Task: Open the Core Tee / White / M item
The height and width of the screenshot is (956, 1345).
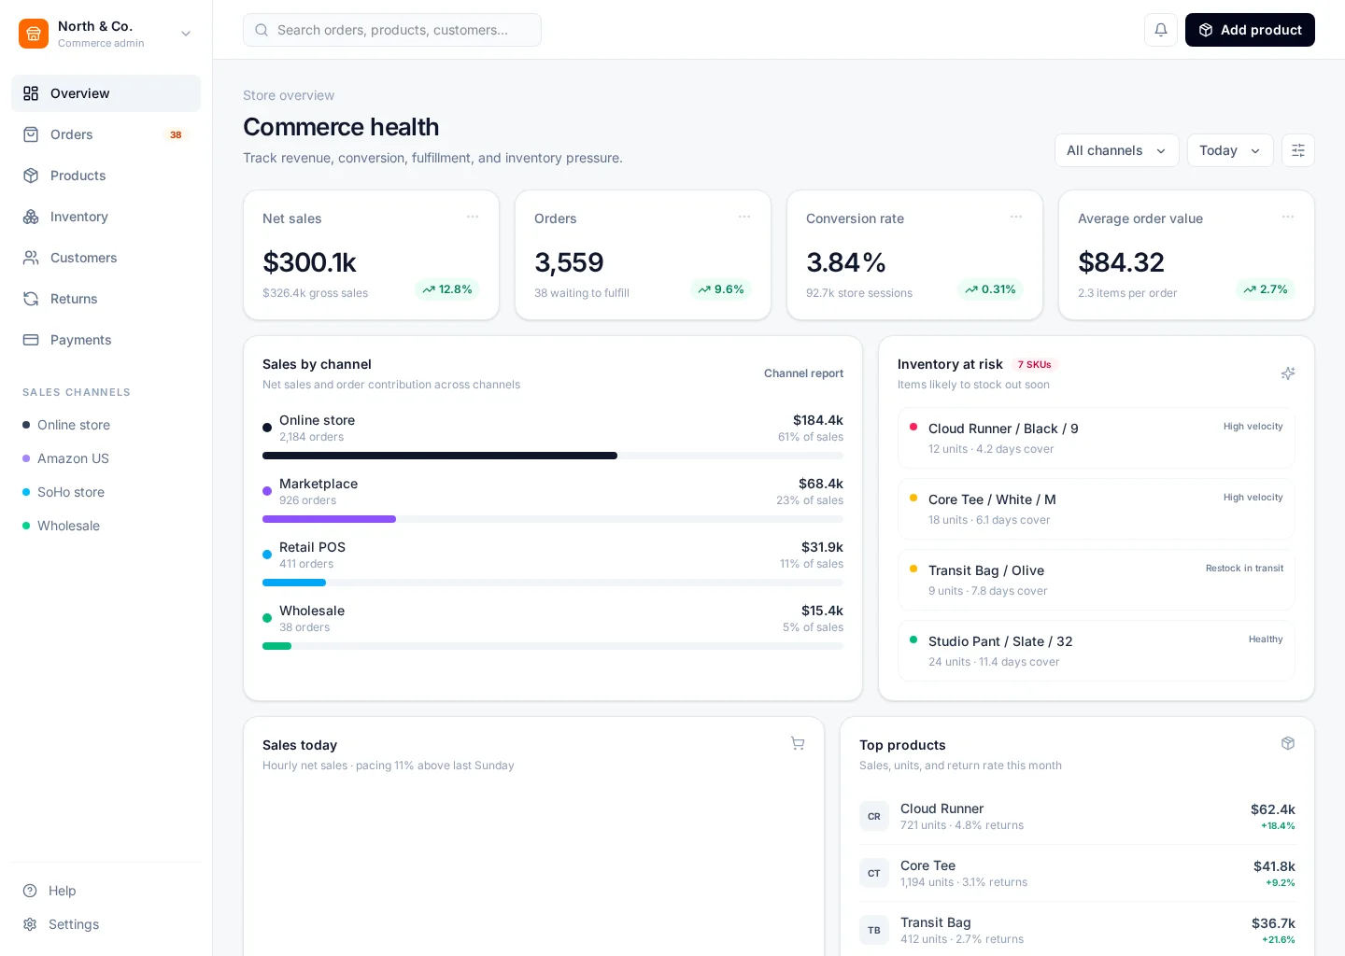Action: click(1097, 509)
